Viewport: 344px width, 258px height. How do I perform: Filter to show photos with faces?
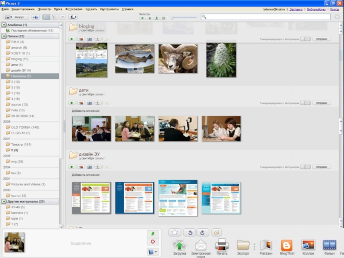(x=157, y=18)
